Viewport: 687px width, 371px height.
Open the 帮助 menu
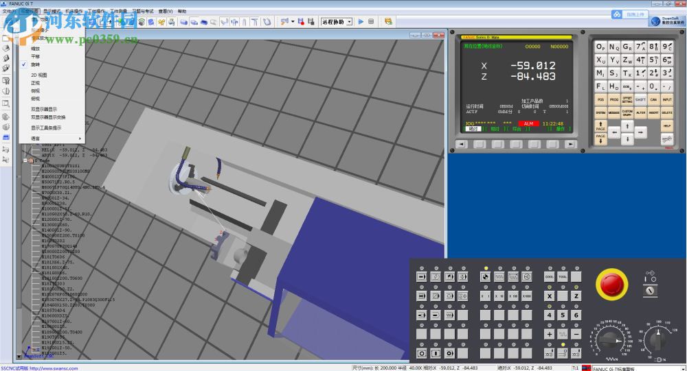[182, 11]
